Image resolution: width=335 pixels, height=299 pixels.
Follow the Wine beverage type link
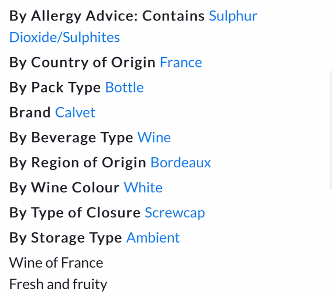154,137
